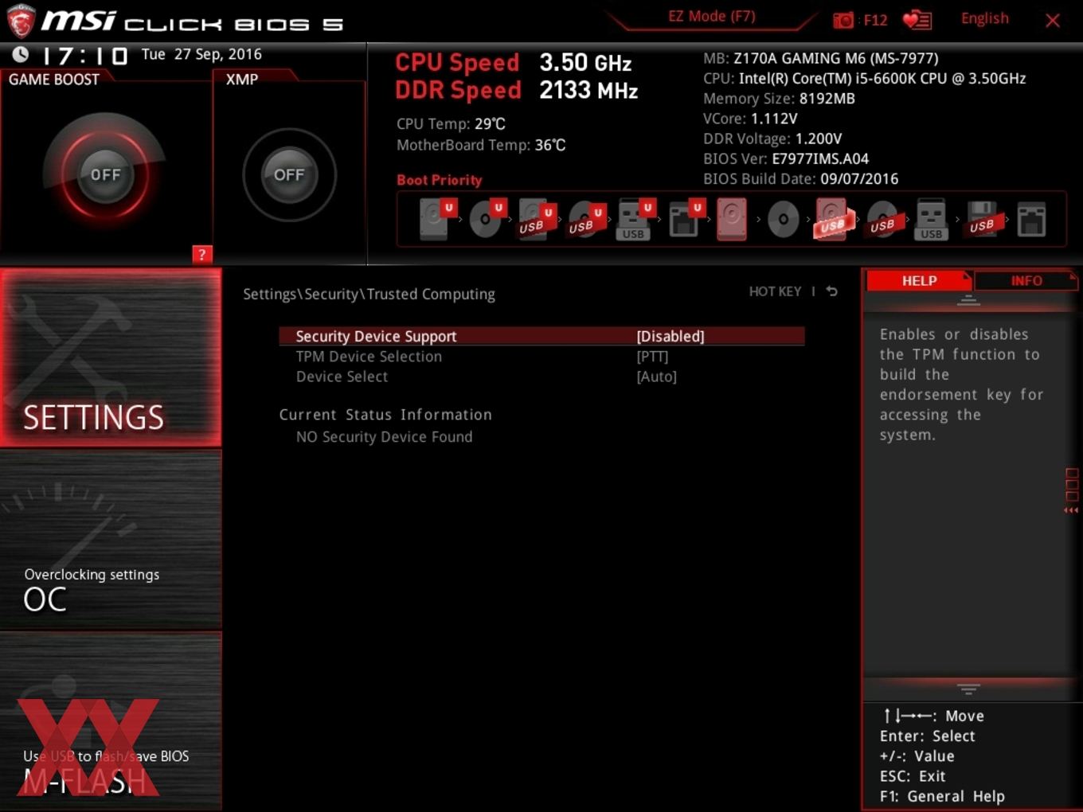Screen dimensions: 1083x812
Task: Open the favorites heart icon
Action: pos(917,20)
